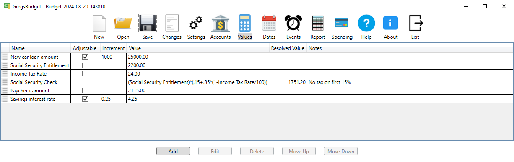This screenshot has height=162, width=514.
Task: Click the Value column header
Action: (197, 48)
